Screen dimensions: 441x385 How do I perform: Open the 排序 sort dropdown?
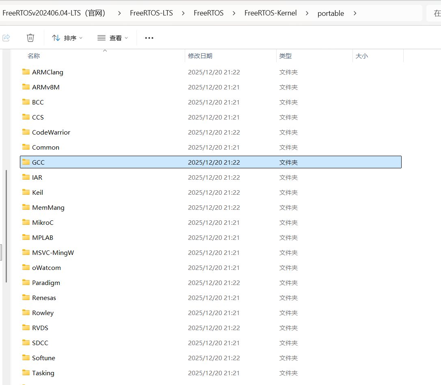coord(67,38)
